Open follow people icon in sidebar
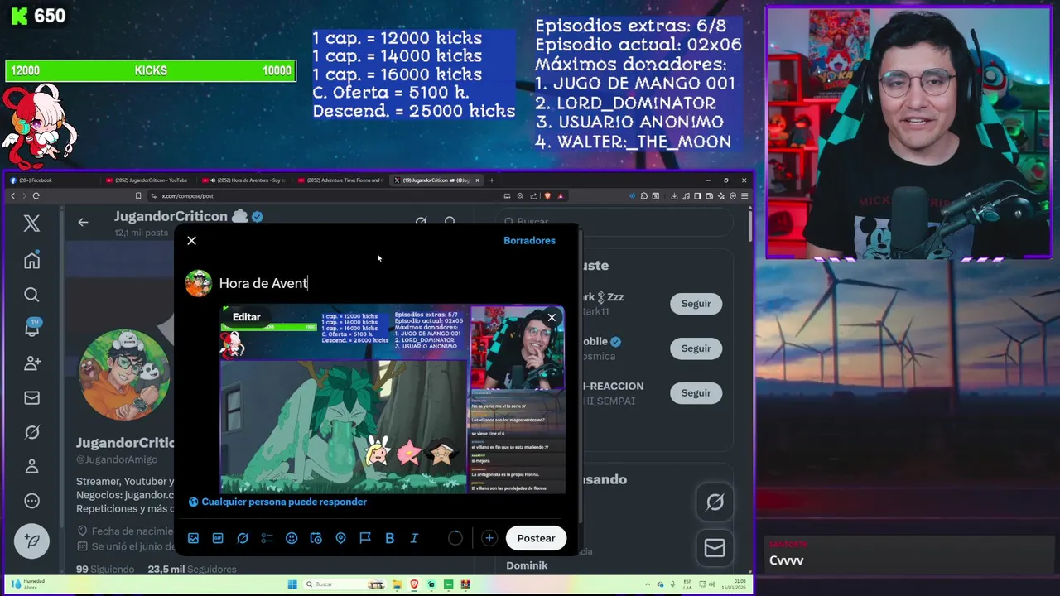Screen dimensions: 1060x596 point(31,363)
